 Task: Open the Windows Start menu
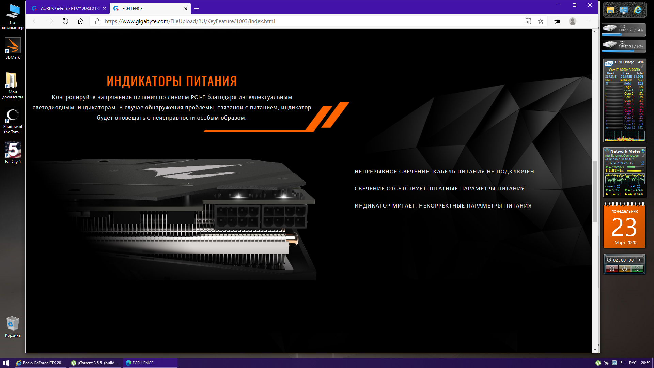(x=6, y=363)
